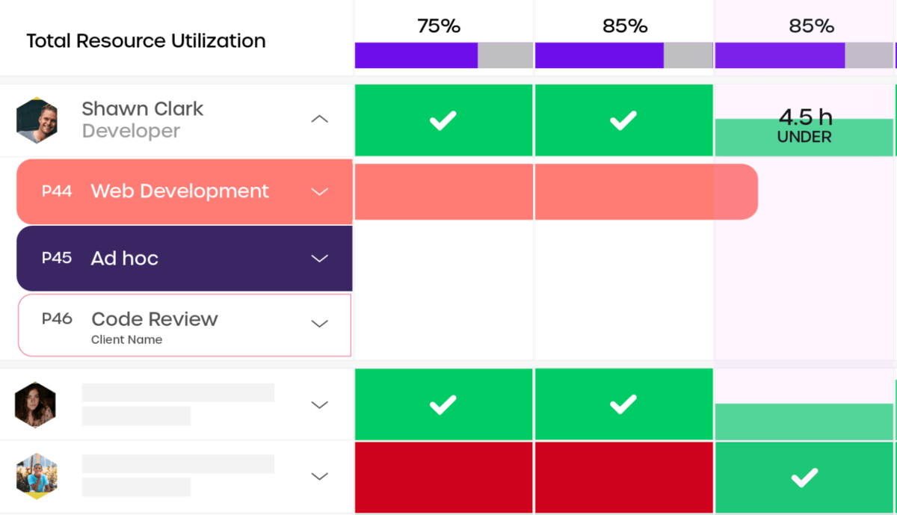Click second member's second green checkmark cell
The width and height of the screenshot is (897, 515).
pos(623,404)
